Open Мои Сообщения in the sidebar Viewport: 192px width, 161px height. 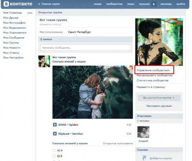pos(14,37)
